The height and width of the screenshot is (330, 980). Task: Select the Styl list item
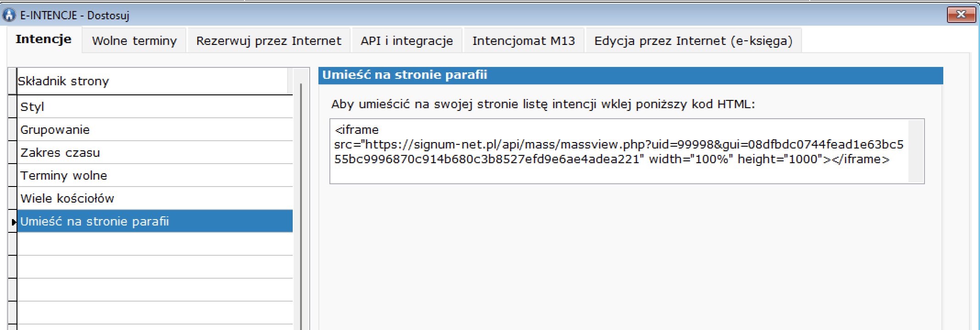[154, 107]
